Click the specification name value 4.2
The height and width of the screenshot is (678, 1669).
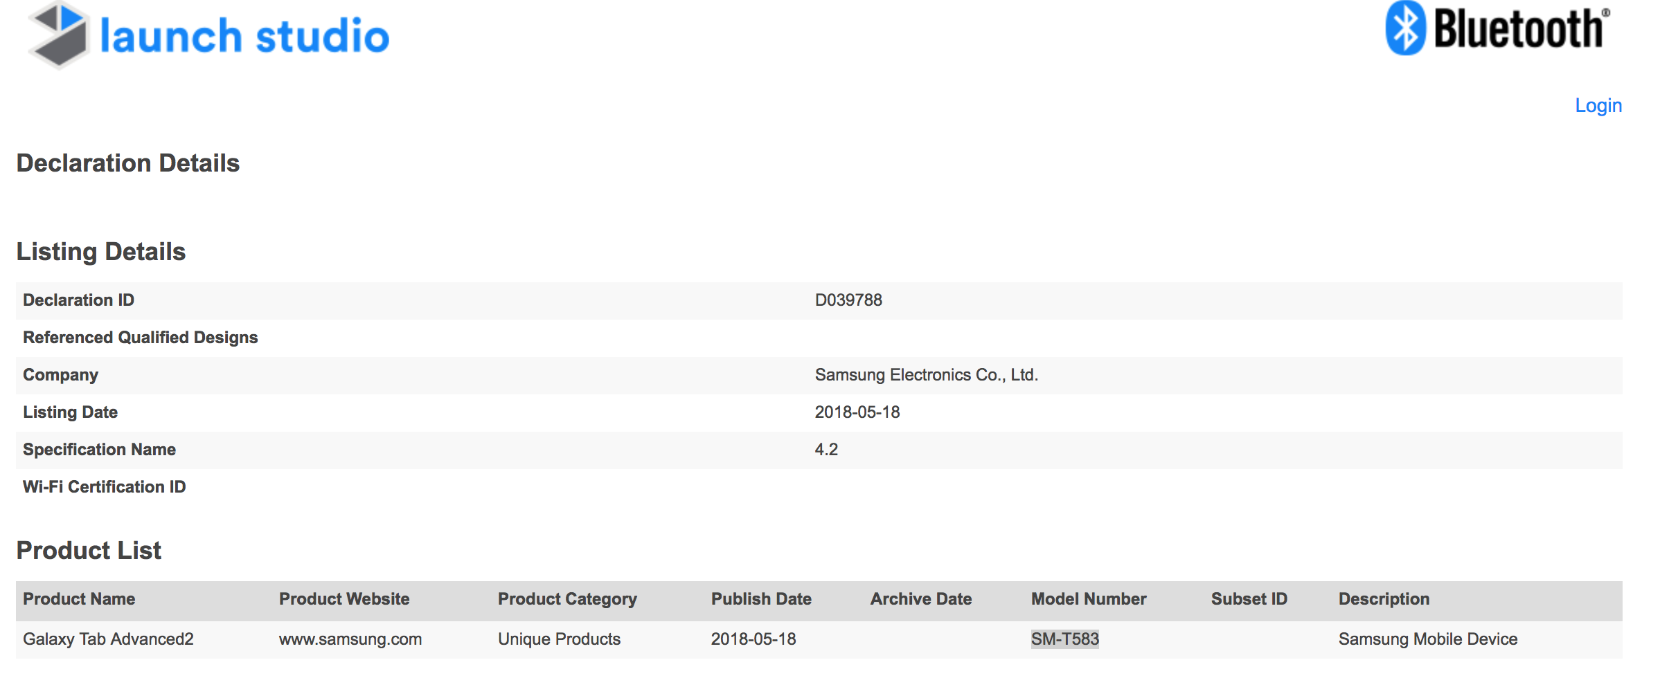(826, 450)
